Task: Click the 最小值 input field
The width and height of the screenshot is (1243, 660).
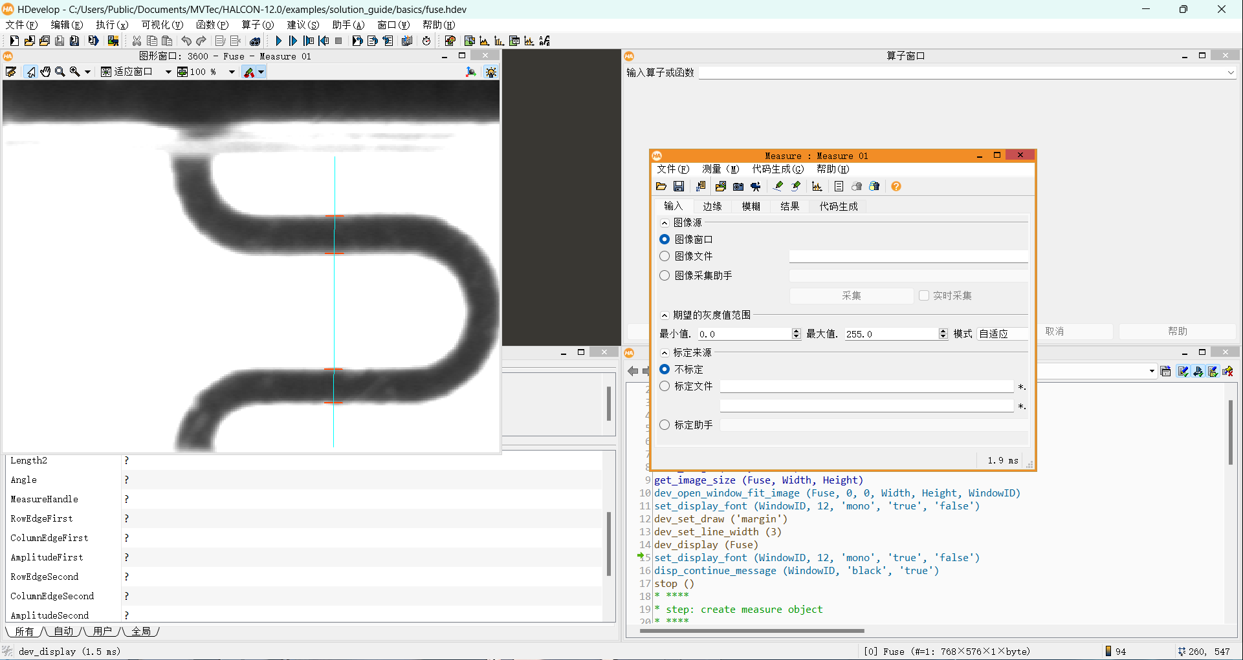Action: pyautogui.click(x=743, y=334)
